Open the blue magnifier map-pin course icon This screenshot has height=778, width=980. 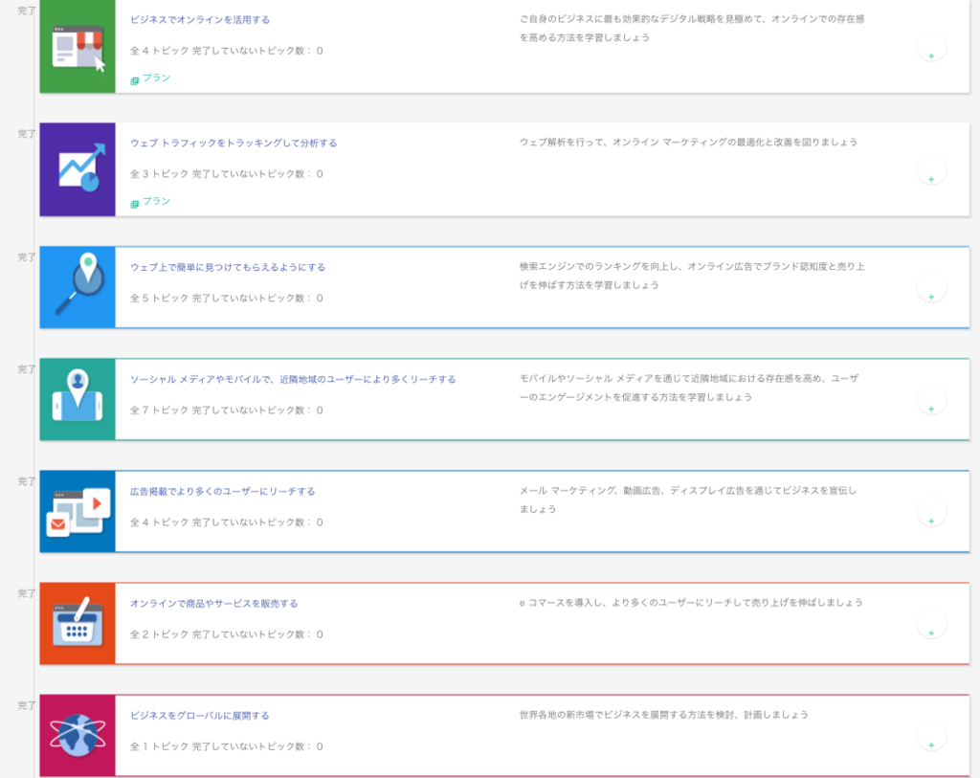coord(78,287)
